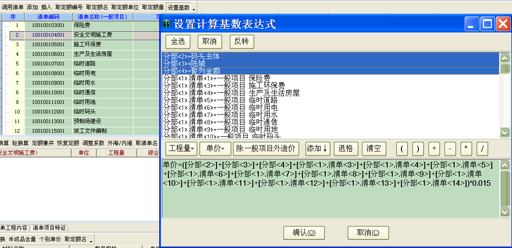The image size is (512, 248).
Task: Click the plus operator button
Action: [x=434, y=149]
